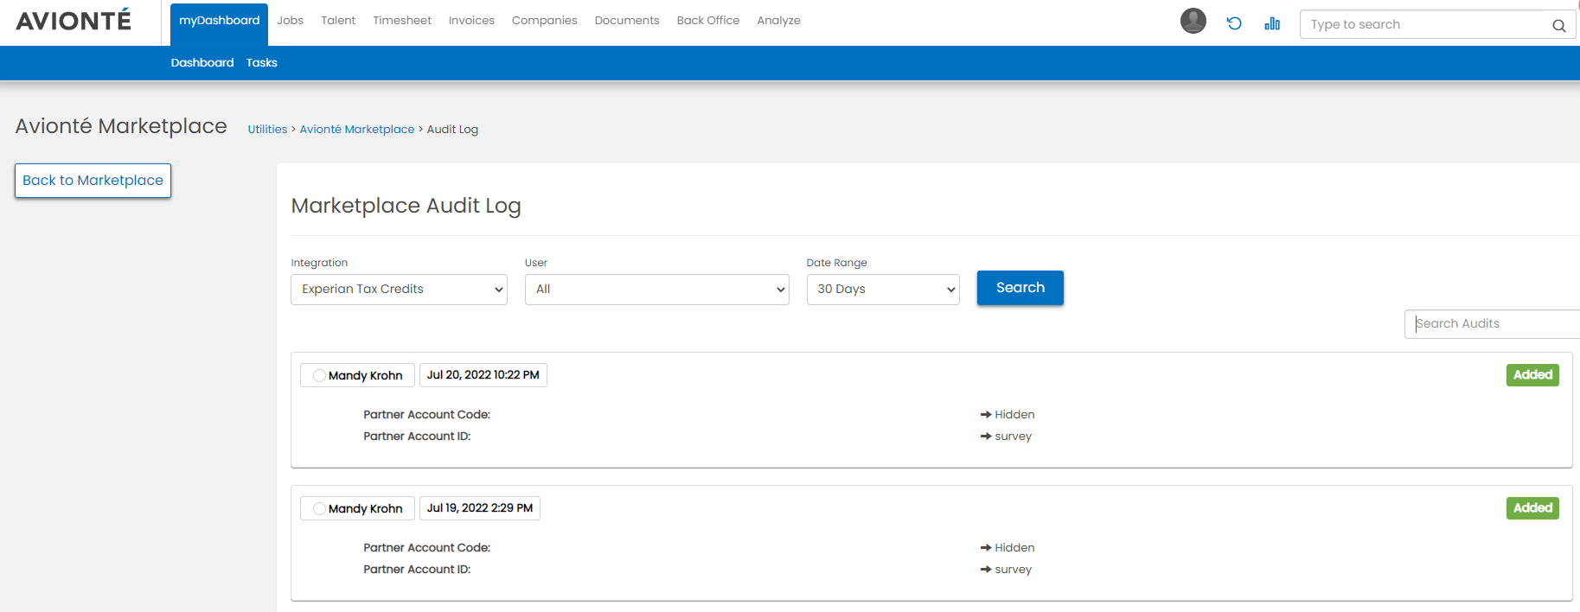Select the Dashboard sub-tab
The width and height of the screenshot is (1580, 612).
(x=202, y=63)
